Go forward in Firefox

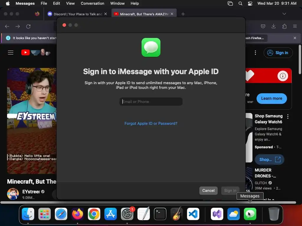pyautogui.click(x=18, y=26)
